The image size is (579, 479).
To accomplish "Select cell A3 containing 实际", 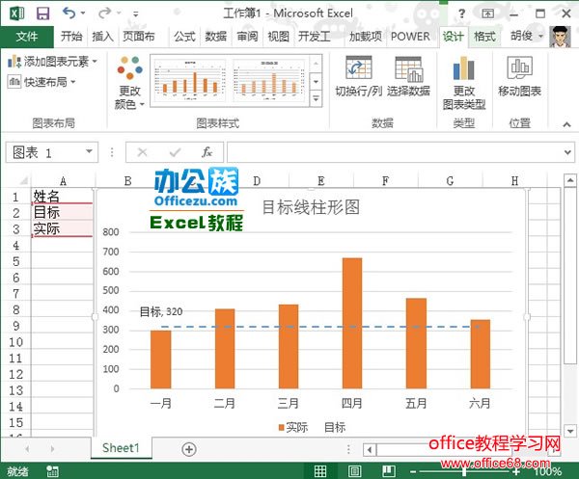I will [62, 228].
